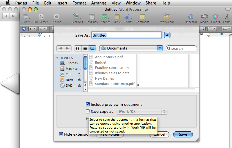Toggle the Hide extension checkbox

pyautogui.click(x=61, y=134)
